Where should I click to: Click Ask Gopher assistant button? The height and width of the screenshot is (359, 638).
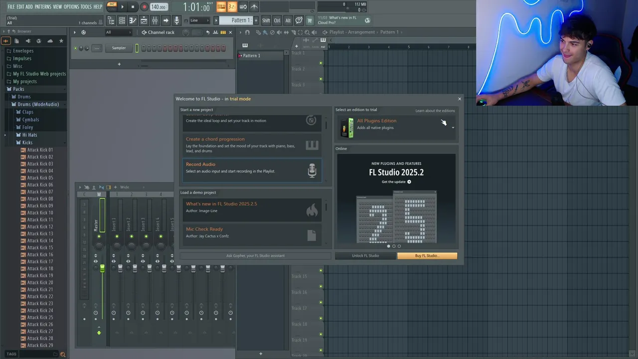pos(255,256)
